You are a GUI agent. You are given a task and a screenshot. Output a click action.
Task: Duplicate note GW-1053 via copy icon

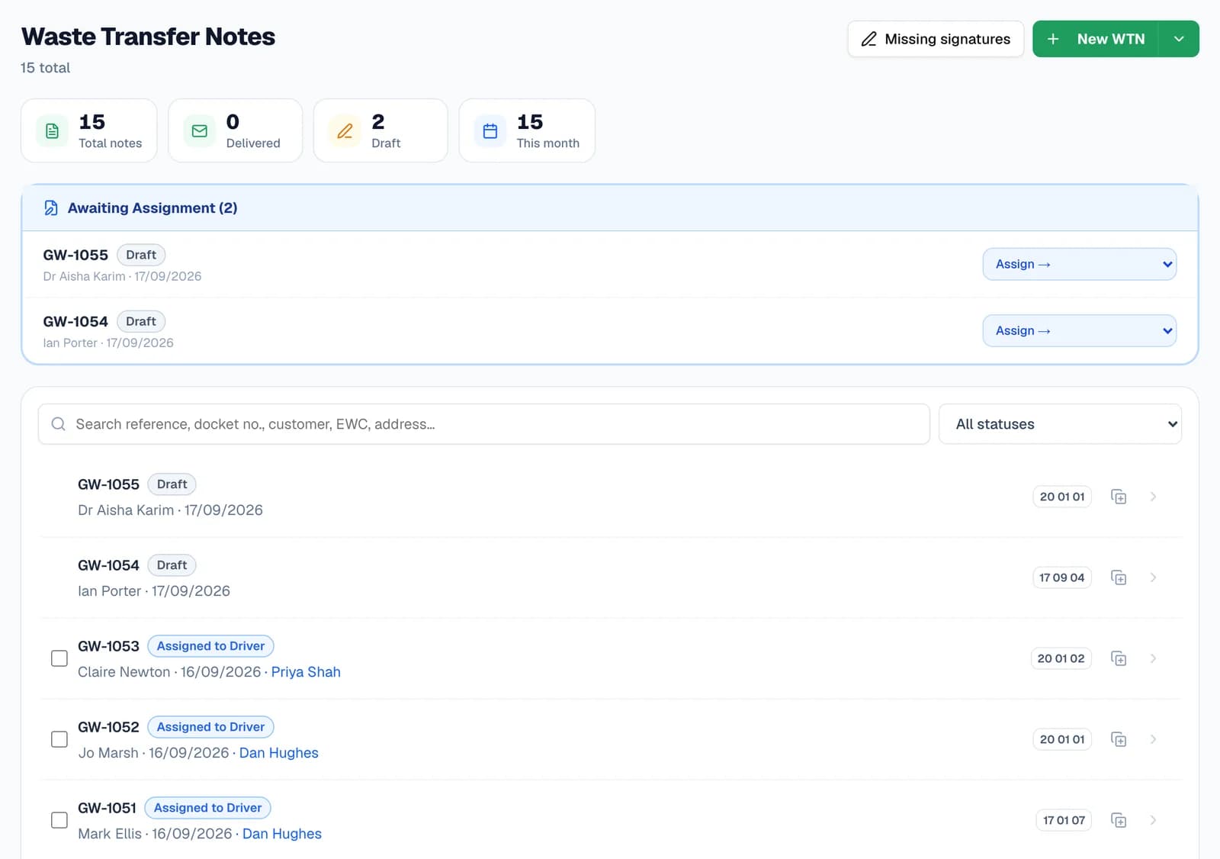point(1119,658)
